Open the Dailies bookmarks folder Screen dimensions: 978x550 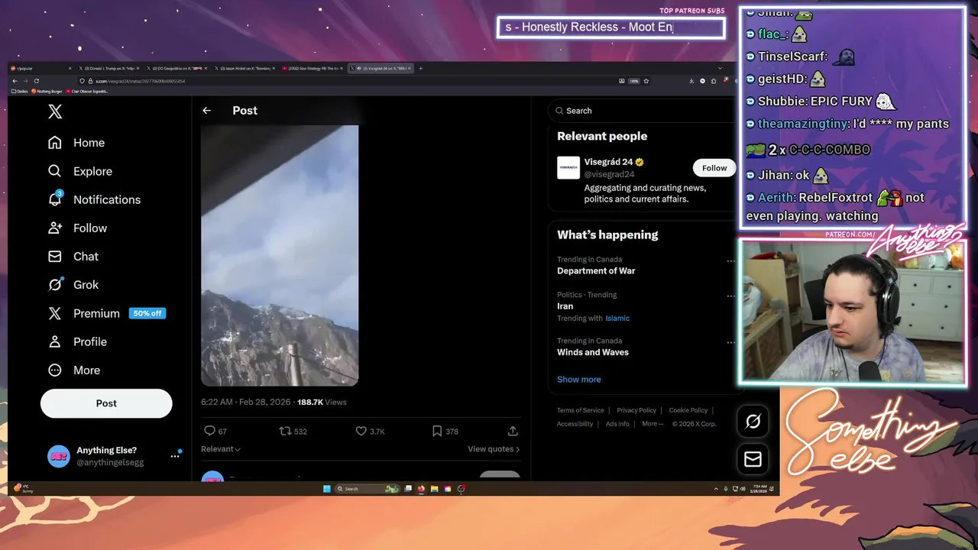pyautogui.click(x=20, y=91)
